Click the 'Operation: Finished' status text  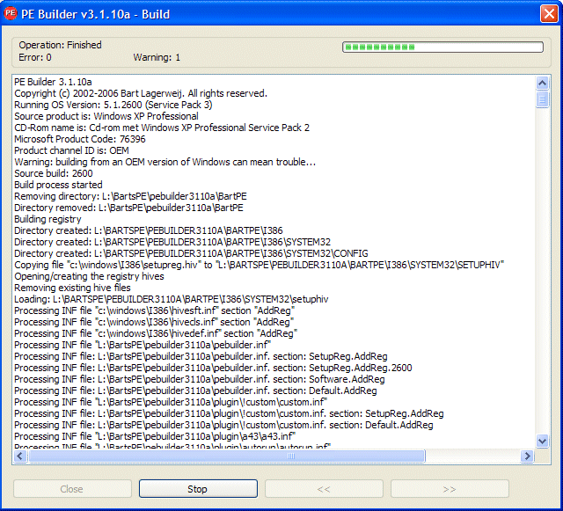click(61, 45)
